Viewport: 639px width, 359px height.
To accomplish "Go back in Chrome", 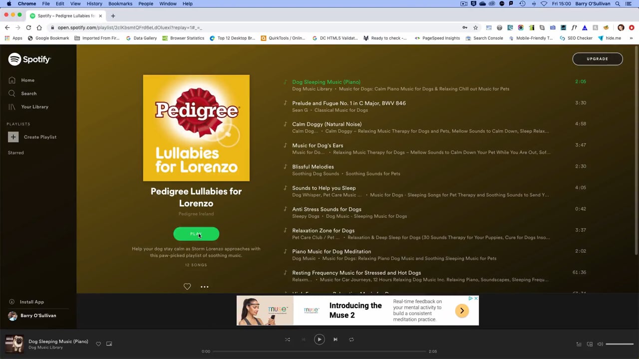I will pyautogui.click(x=7, y=27).
